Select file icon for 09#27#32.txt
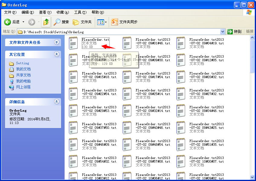Image resolution: width=256 pixels, height=181 pixels. tap(181, 94)
